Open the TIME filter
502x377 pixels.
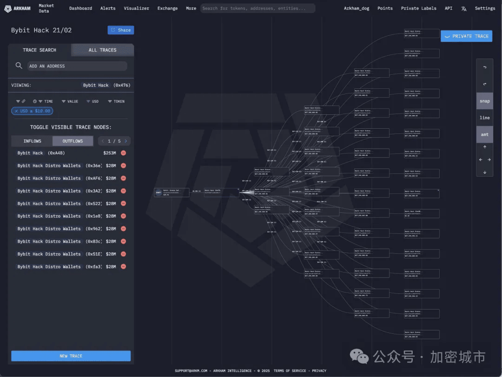pos(43,101)
